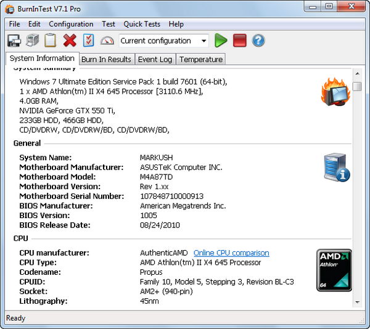Stop tests with the red stop button
Image resolution: width=370 pixels, height=329 pixels.
click(240, 41)
